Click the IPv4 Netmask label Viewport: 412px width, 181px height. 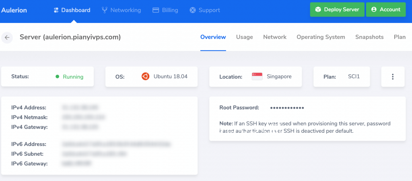coord(29,117)
